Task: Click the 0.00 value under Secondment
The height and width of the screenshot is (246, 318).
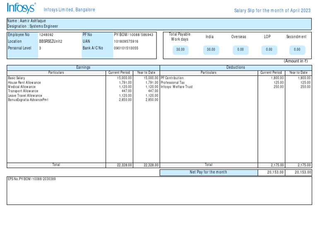Action: click(x=297, y=50)
